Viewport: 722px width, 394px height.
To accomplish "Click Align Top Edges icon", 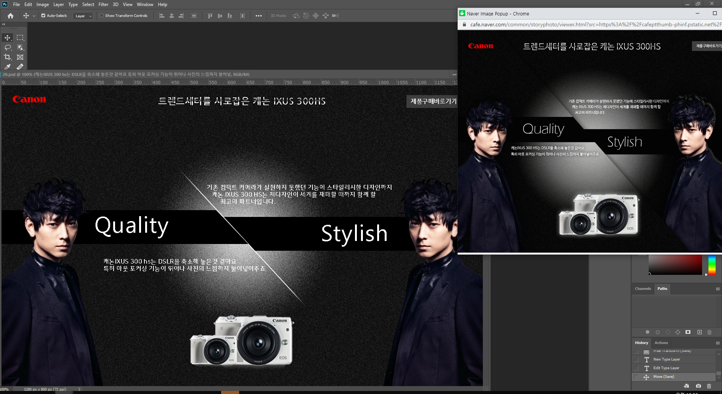I will (210, 16).
